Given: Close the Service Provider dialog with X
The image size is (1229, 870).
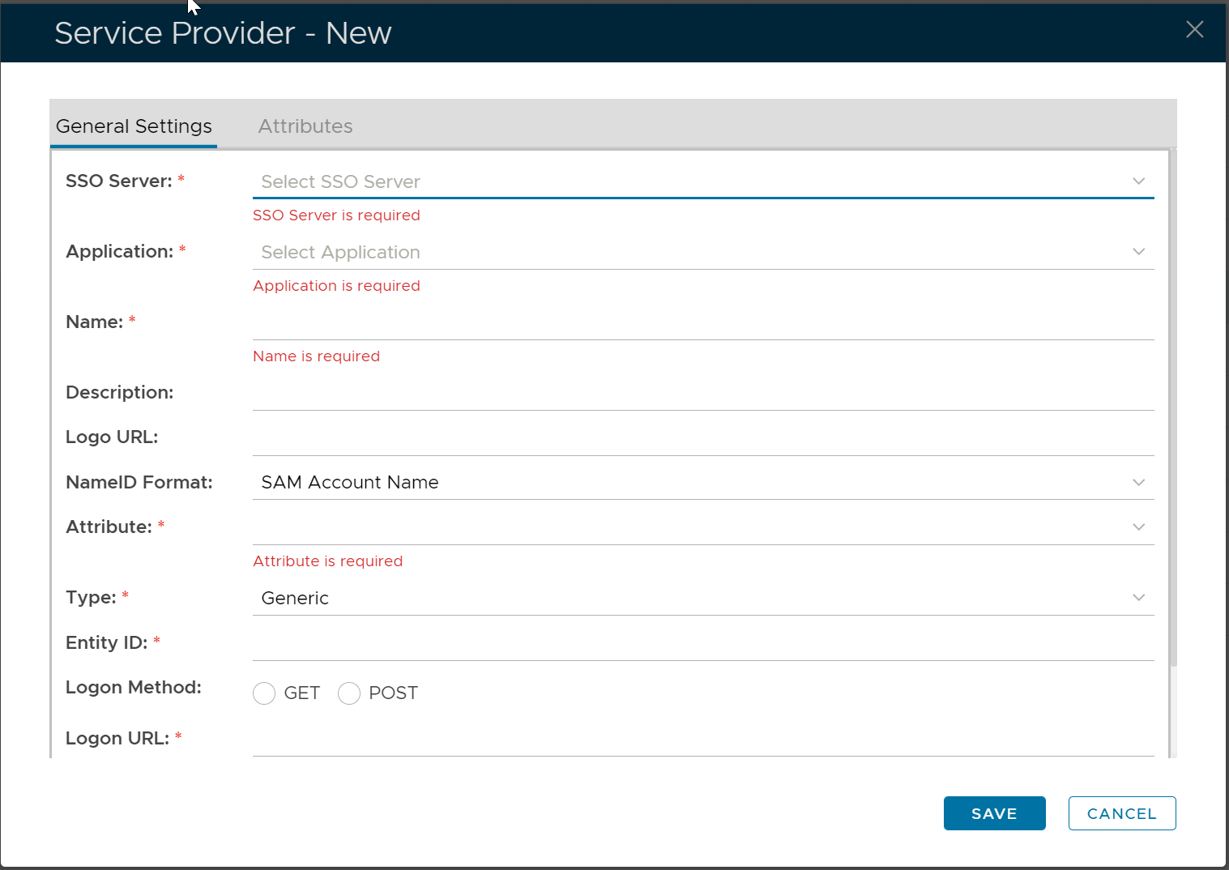Looking at the screenshot, I should [1194, 30].
